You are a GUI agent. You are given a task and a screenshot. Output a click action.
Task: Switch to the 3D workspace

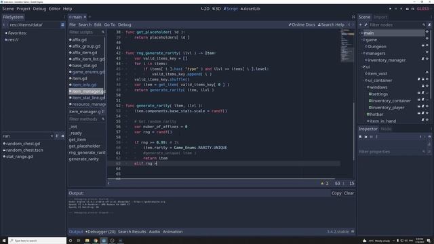pos(216,9)
